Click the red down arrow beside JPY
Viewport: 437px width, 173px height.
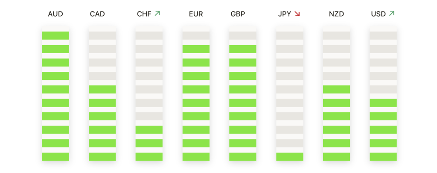(x=297, y=14)
